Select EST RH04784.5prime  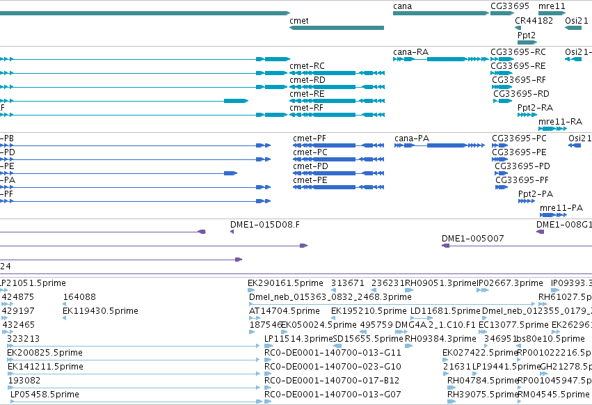(451, 388)
